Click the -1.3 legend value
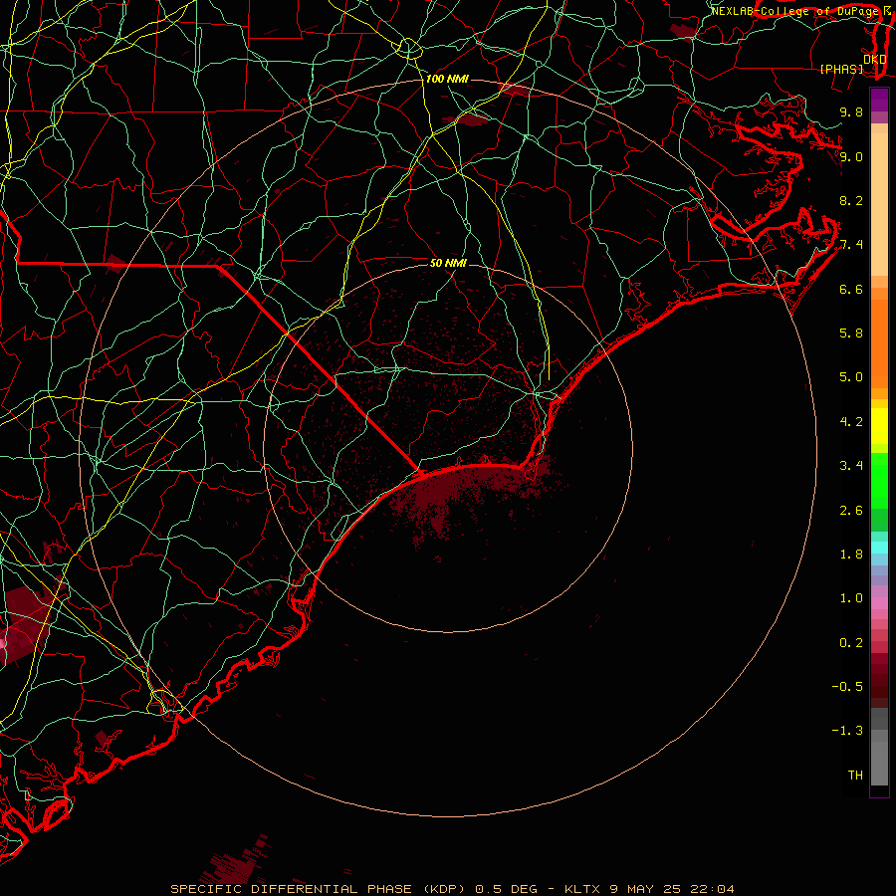The width and height of the screenshot is (896, 896). (x=847, y=731)
